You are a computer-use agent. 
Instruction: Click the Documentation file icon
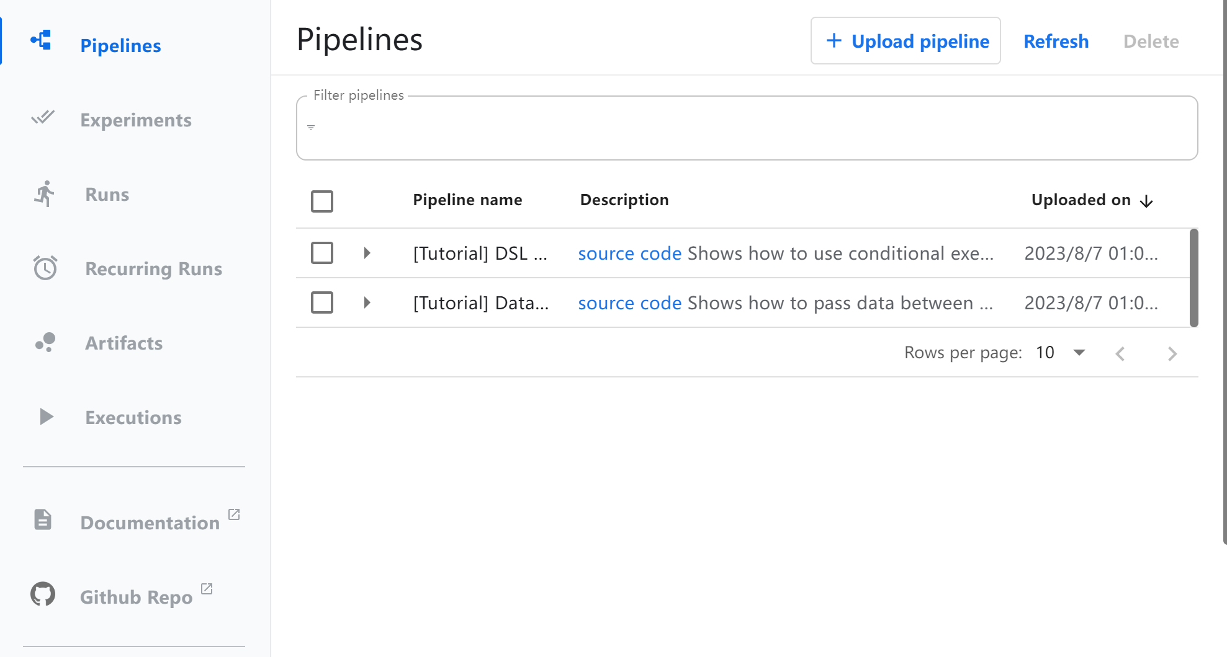pyautogui.click(x=43, y=519)
